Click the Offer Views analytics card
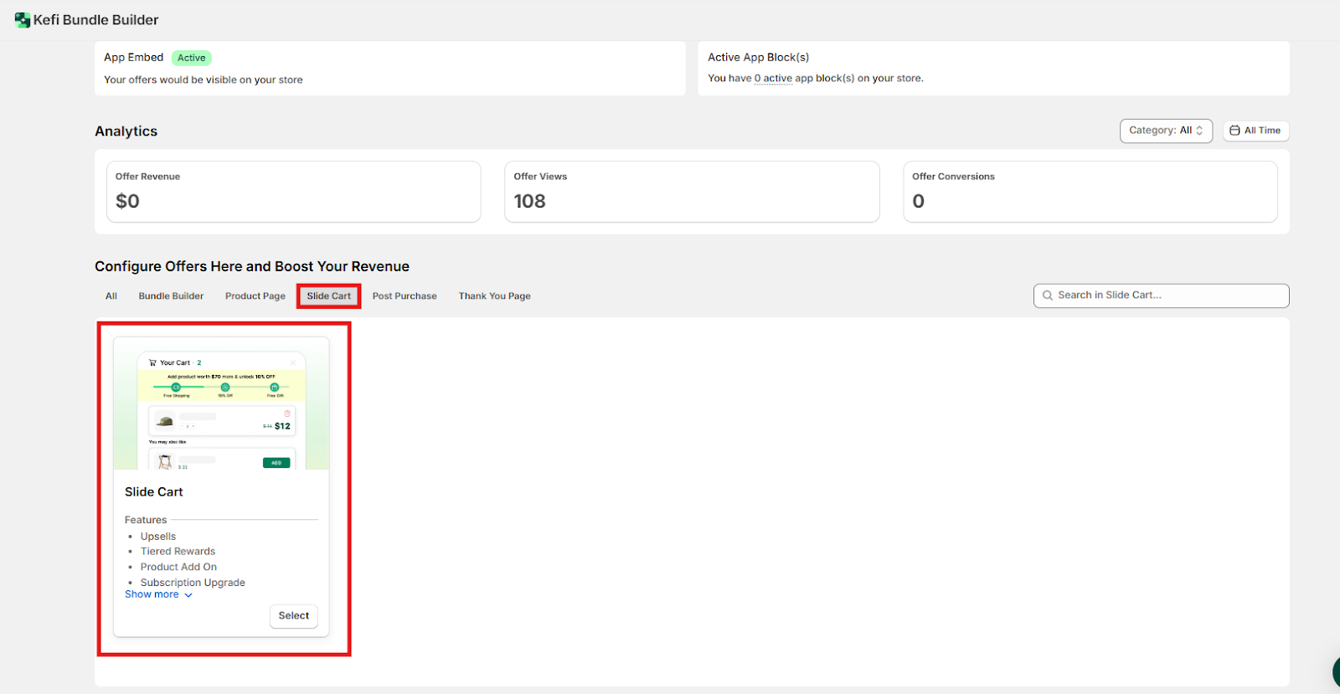Screen dimensions: 1340x694 tap(691, 192)
